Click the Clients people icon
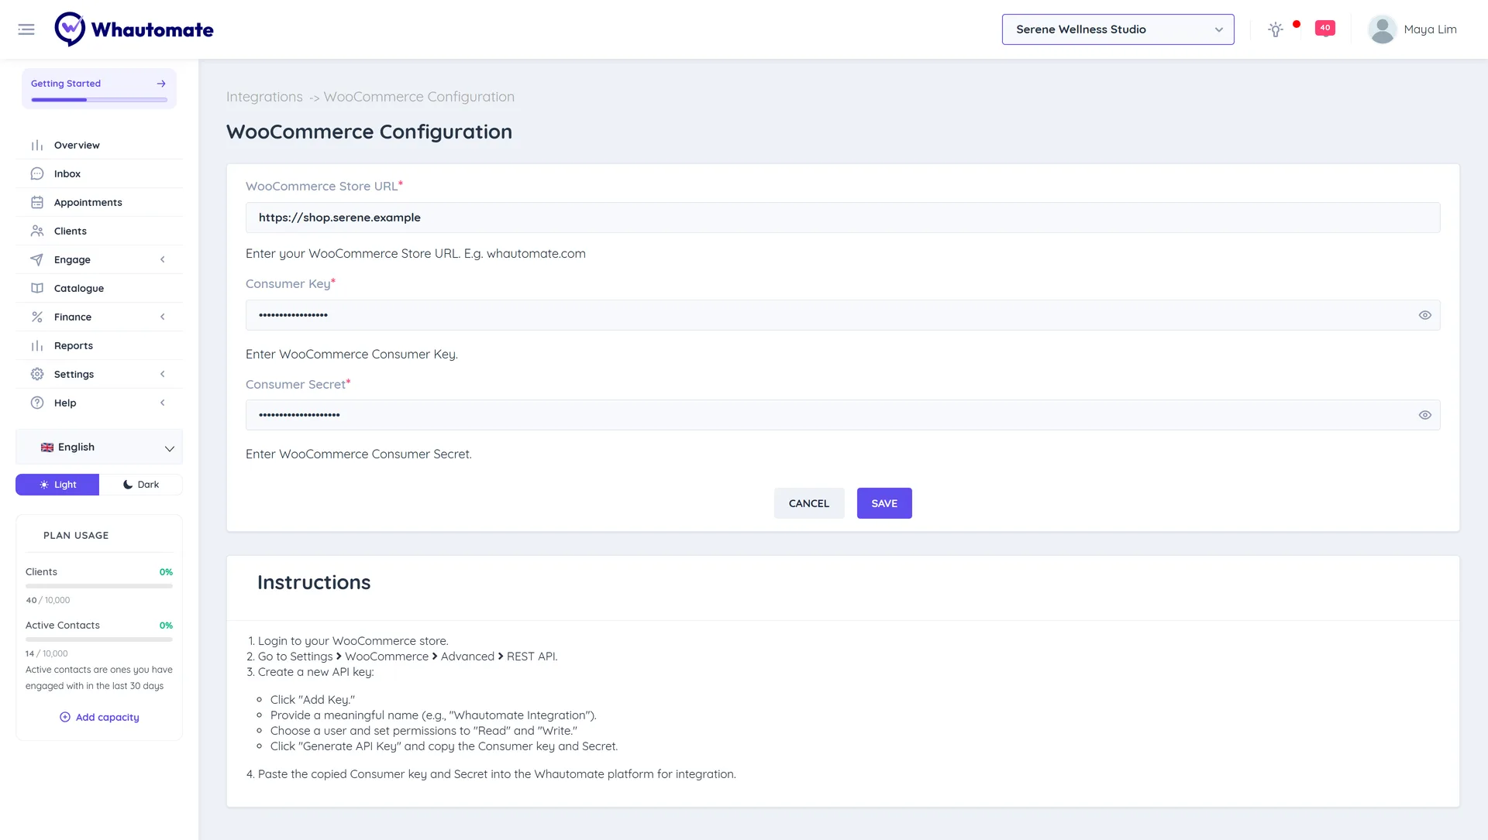Screen dimensions: 1488x840 pos(37,231)
